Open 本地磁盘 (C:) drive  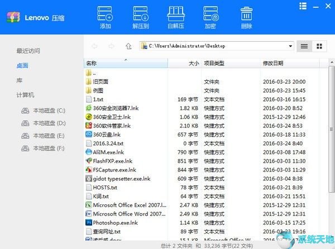pos(49,110)
